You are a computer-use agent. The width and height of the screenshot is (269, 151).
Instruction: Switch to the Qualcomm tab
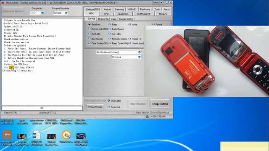coord(123,14)
